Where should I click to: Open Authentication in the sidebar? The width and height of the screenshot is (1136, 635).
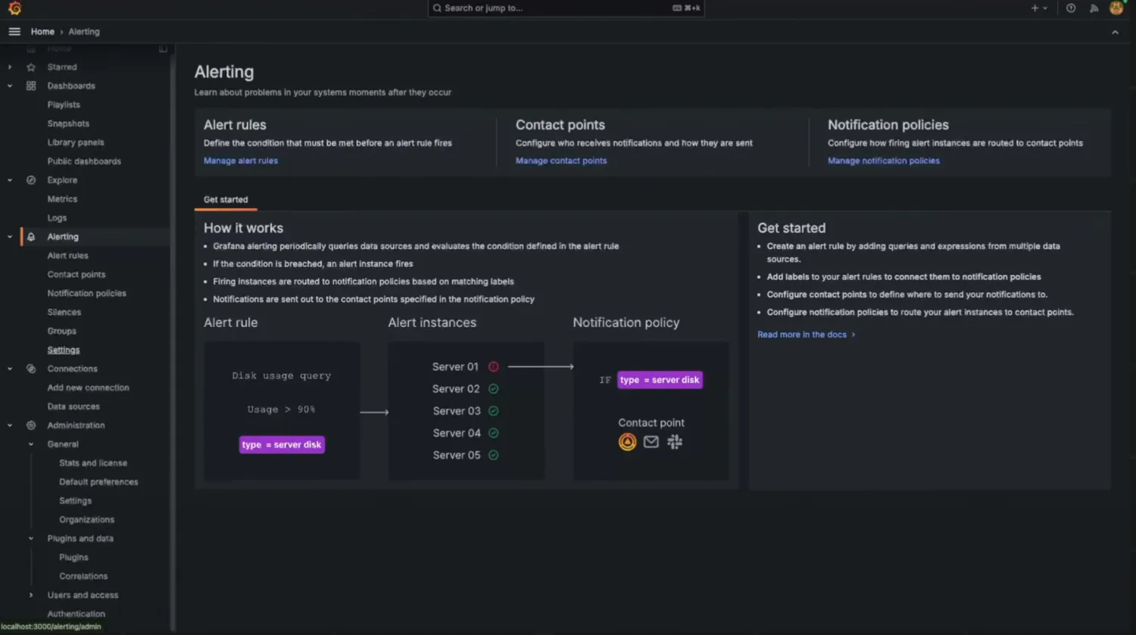76,614
